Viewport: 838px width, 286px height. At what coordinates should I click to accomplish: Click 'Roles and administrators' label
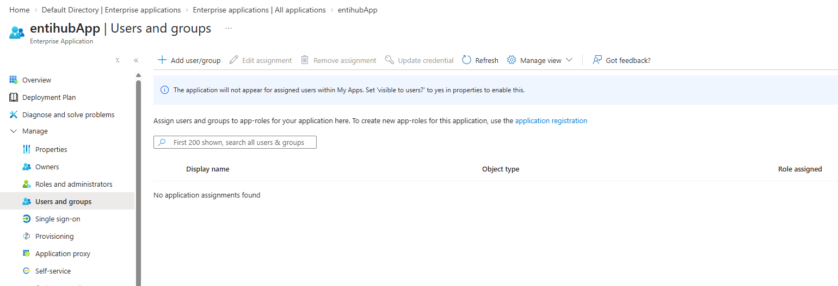click(x=74, y=184)
